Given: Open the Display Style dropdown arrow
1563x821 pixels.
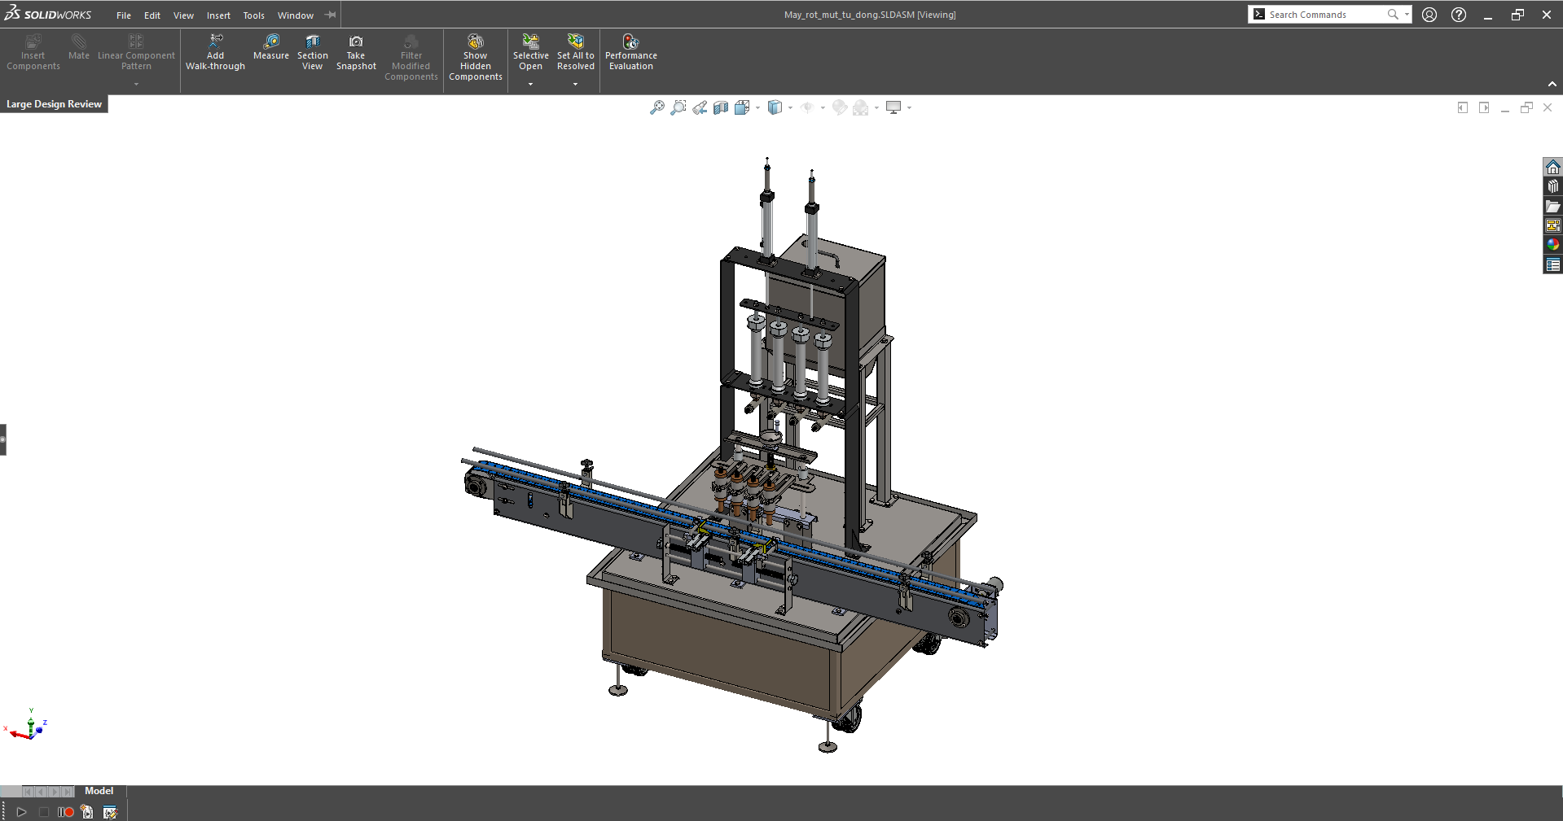Looking at the screenshot, I should click(790, 107).
